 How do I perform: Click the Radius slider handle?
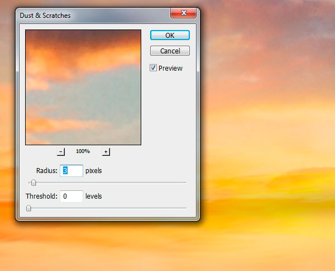pyautogui.click(x=33, y=183)
